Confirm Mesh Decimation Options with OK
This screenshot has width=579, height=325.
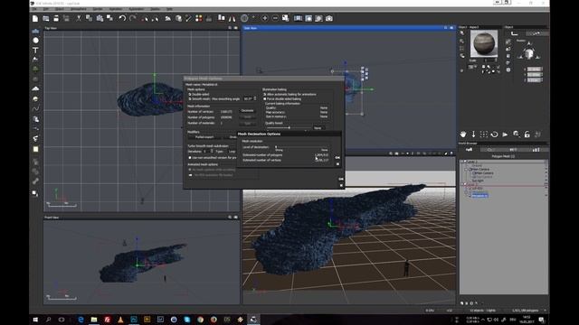(337, 157)
